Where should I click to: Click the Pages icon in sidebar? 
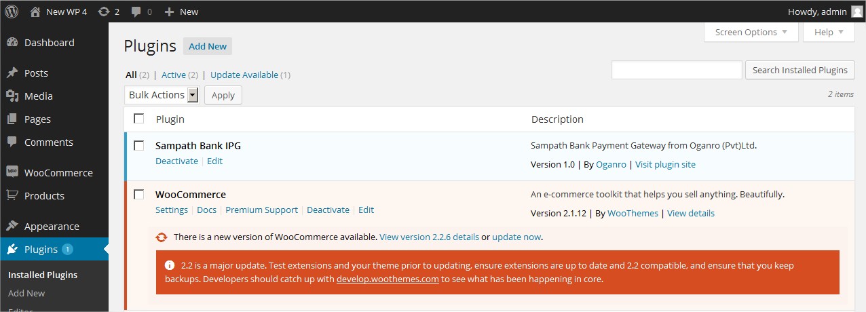tap(12, 119)
